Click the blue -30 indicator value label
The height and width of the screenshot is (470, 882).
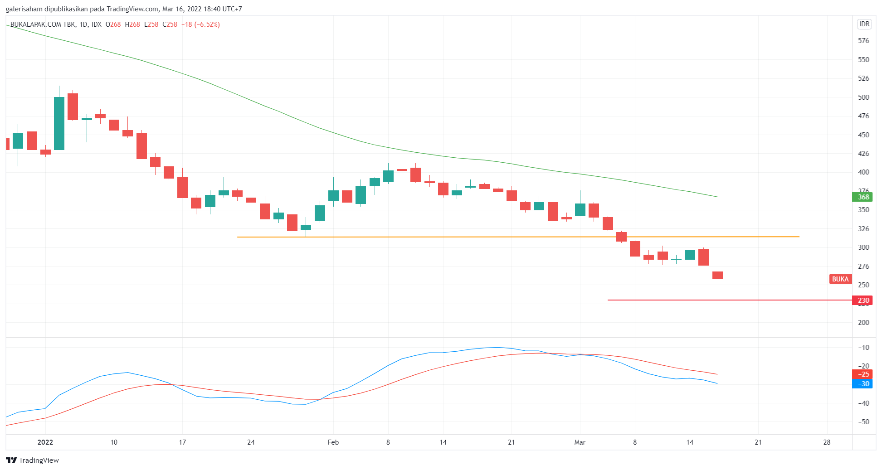click(x=863, y=384)
